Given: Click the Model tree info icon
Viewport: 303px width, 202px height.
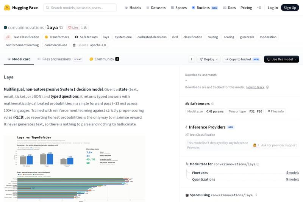Looking at the screenshot, I should tap(258, 164).
